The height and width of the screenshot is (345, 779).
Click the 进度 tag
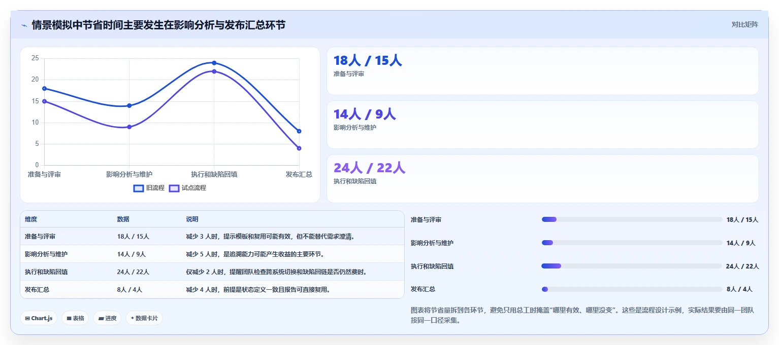107,318
